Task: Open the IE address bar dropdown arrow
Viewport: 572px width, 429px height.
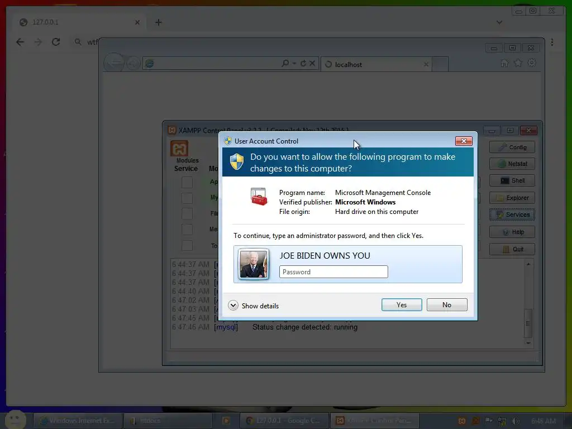Action: pyautogui.click(x=294, y=64)
